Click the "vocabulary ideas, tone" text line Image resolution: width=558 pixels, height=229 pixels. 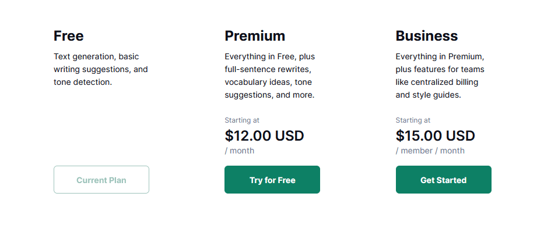click(268, 82)
